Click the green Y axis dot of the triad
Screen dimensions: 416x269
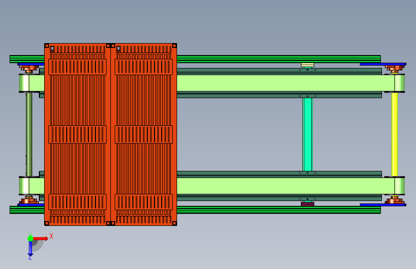30,238
